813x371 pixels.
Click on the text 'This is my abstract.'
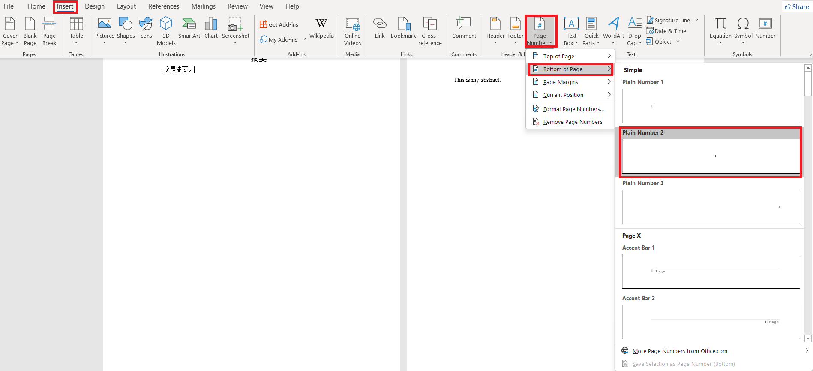[x=477, y=80]
